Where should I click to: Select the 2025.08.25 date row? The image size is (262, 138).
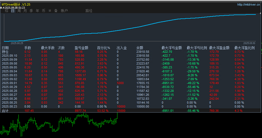pos(9,103)
